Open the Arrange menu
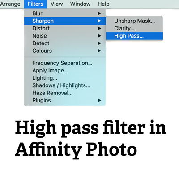 pos(10,4)
